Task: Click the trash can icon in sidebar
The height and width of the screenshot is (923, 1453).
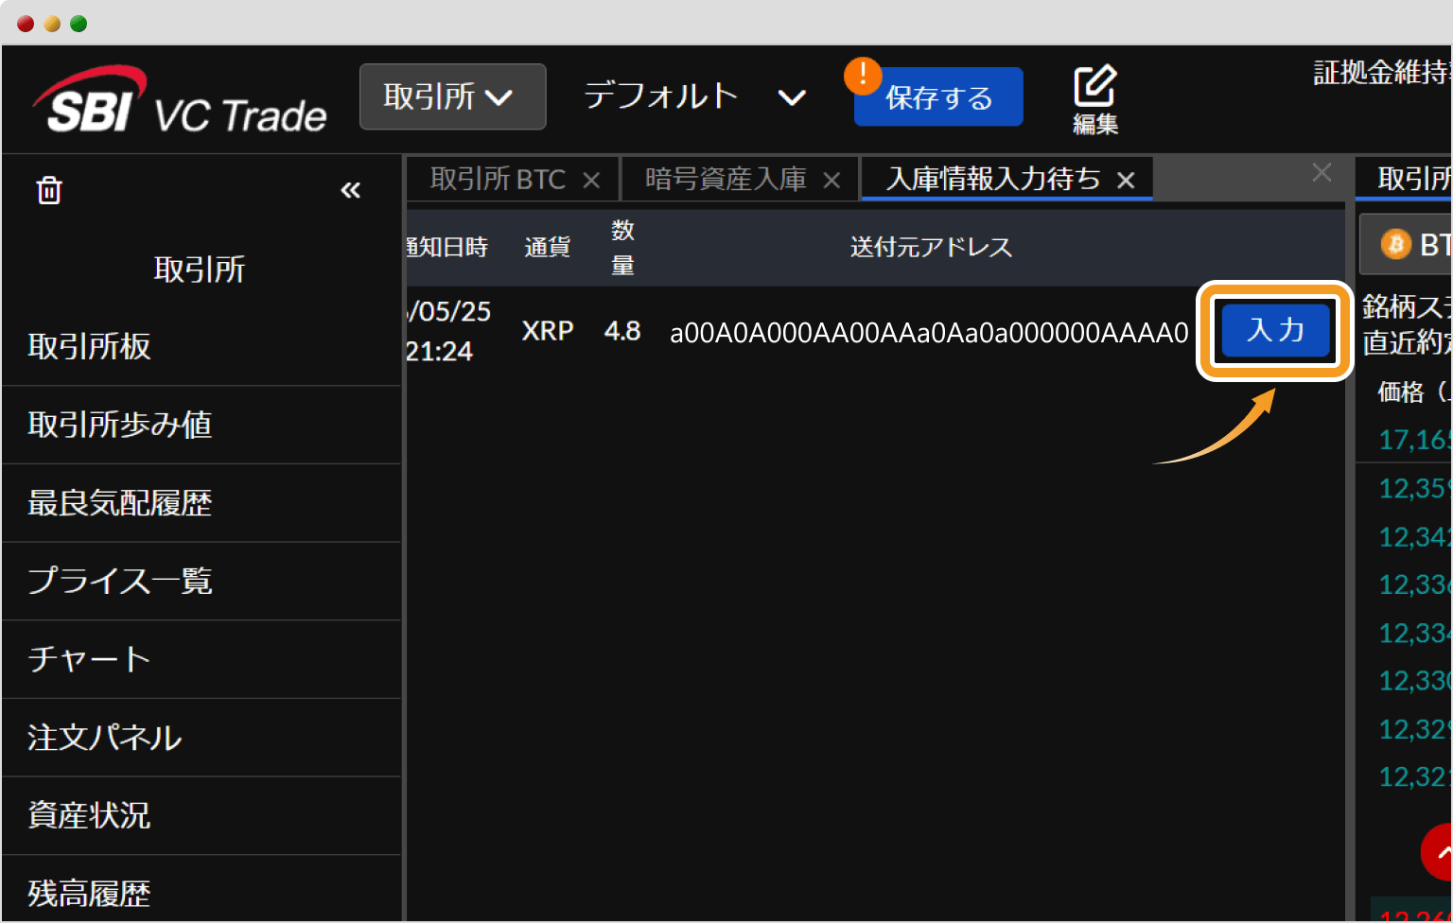Action: tap(49, 190)
